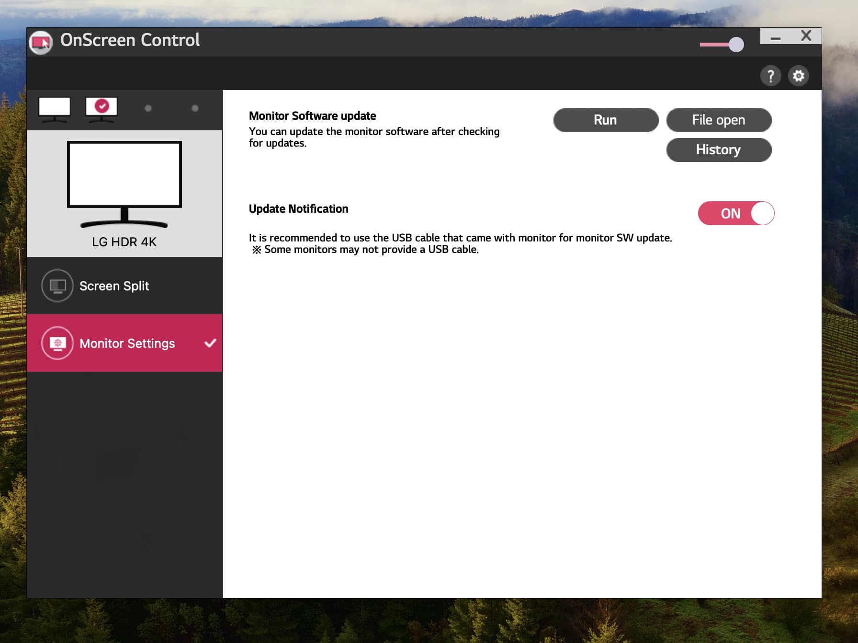Screen dimensions: 858x643
Task: Select the third monitor slot dot
Action: pos(147,108)
